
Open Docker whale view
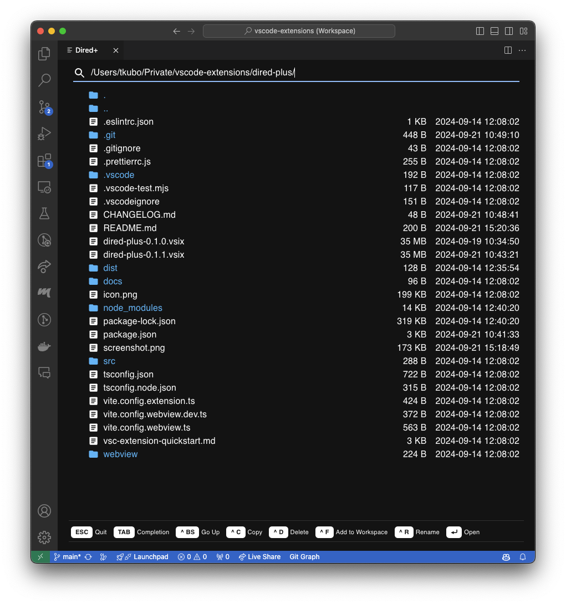click(44, 346)
